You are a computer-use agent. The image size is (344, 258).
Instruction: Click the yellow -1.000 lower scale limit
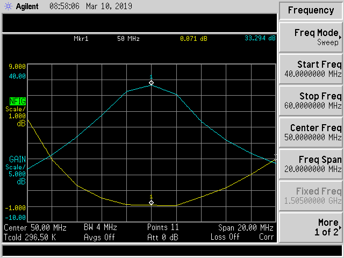point(15,208)
